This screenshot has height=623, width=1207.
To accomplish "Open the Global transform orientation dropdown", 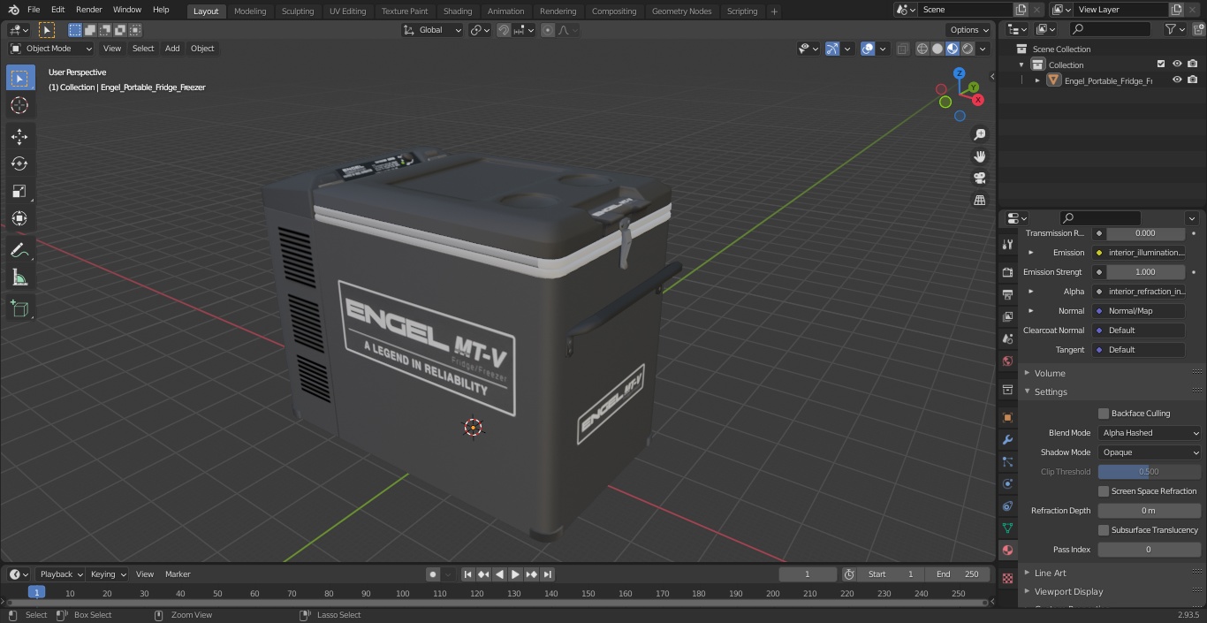I will (x=433, y=30).
